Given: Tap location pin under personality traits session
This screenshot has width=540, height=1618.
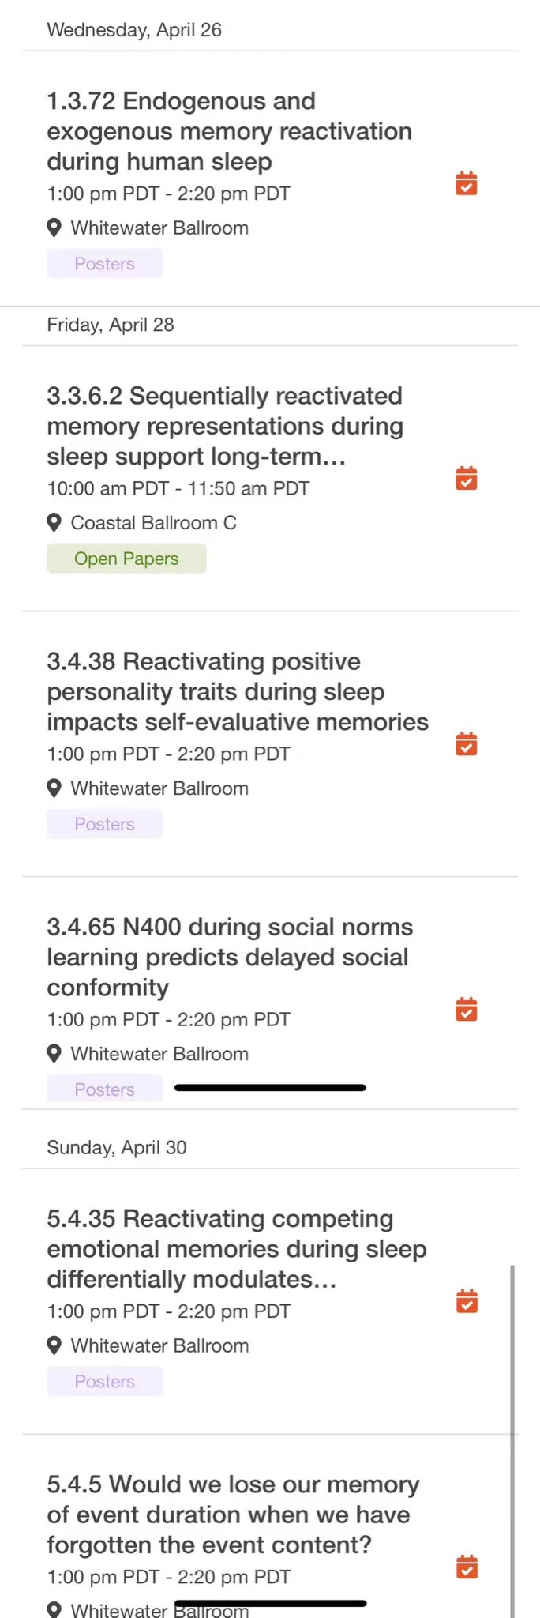Looking at the screenshot, I should 54,788.
